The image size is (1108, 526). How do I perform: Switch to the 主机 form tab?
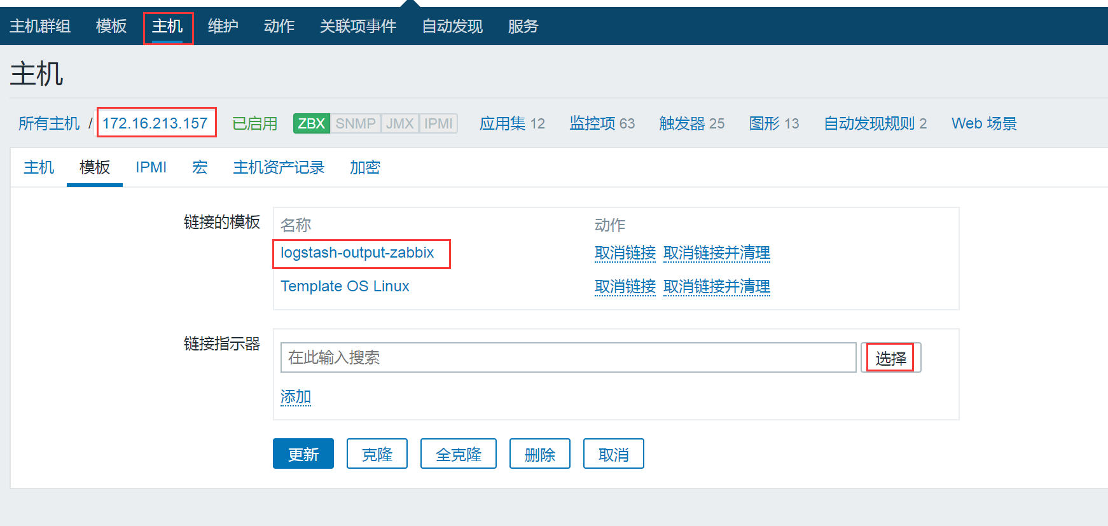[x=39, y=167]
